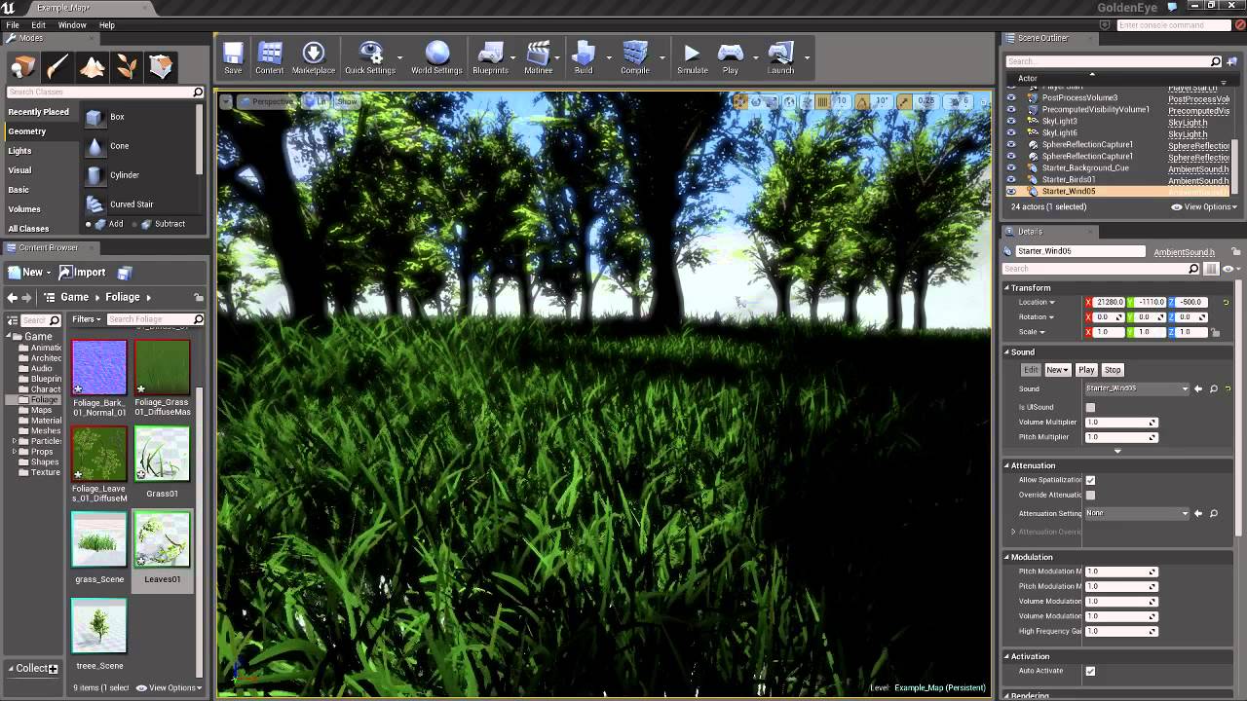Click the Details lock icon
The width and height of the screenshot is (1247, 701).
(1236, 251)
